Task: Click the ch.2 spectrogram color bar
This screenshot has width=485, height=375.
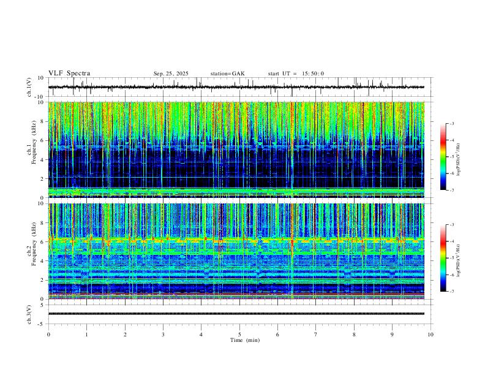Action: (x=443, y=258)
